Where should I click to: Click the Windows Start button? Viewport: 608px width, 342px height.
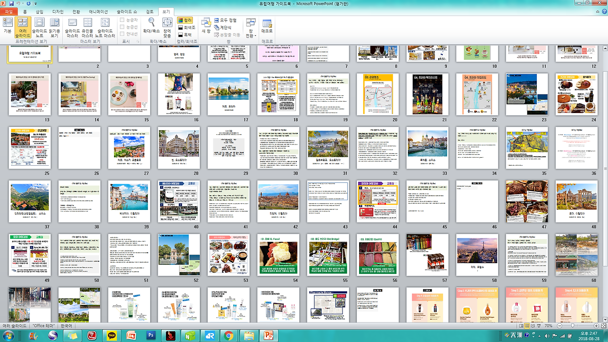(9, 335)
